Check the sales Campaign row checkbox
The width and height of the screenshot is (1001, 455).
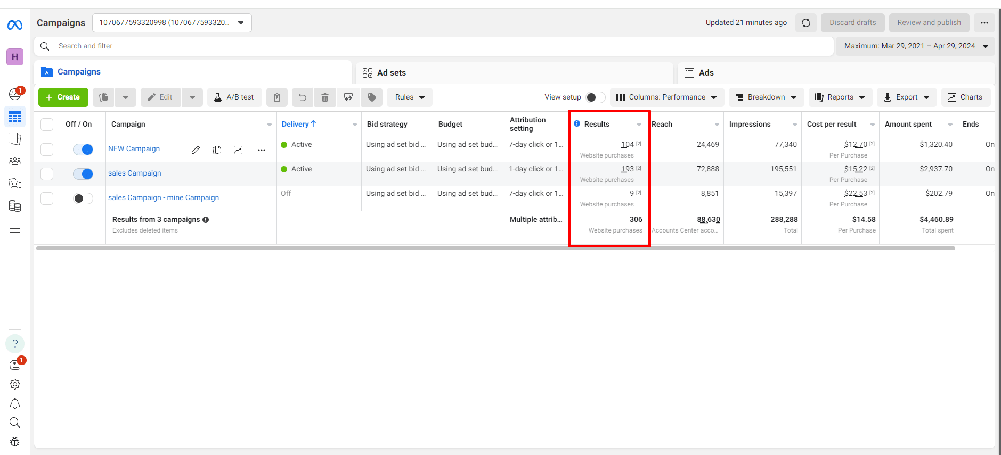coord(47,174)
